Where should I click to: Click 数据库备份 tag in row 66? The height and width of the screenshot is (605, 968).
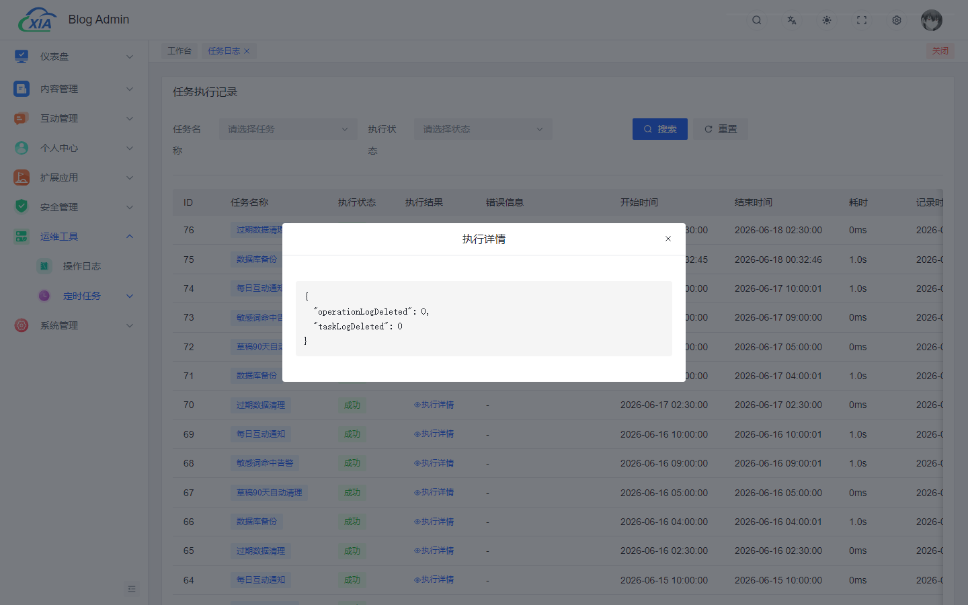257,522
